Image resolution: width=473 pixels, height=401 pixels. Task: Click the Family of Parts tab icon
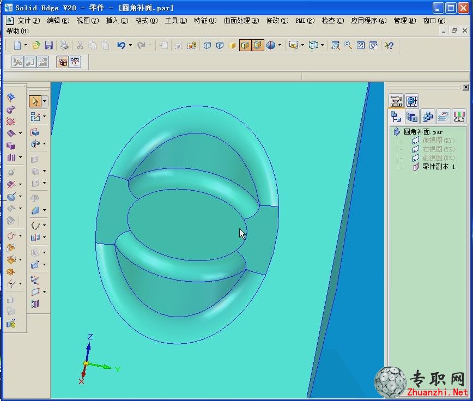427,117
